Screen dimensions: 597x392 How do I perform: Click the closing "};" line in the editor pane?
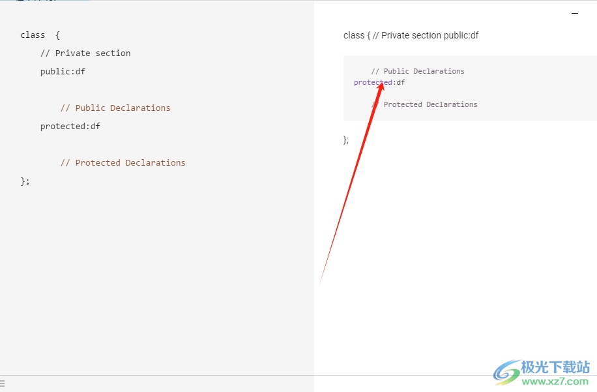tap(25, 181)
